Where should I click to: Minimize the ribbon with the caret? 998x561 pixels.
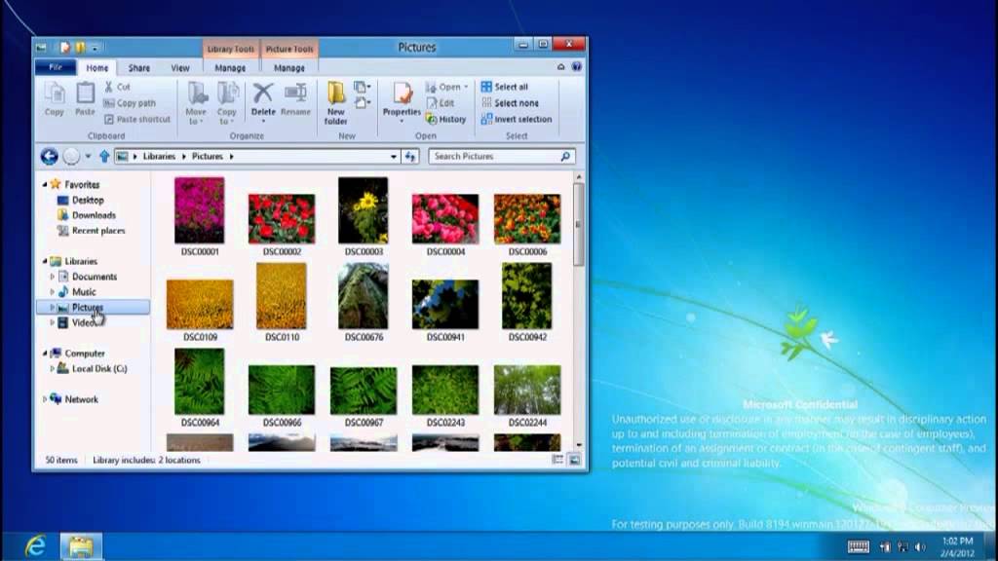560,67
